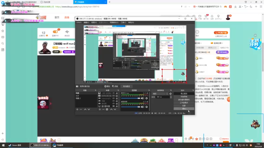
Task: Open the 渐变 transition type dropdown
Action: point(160,94)
